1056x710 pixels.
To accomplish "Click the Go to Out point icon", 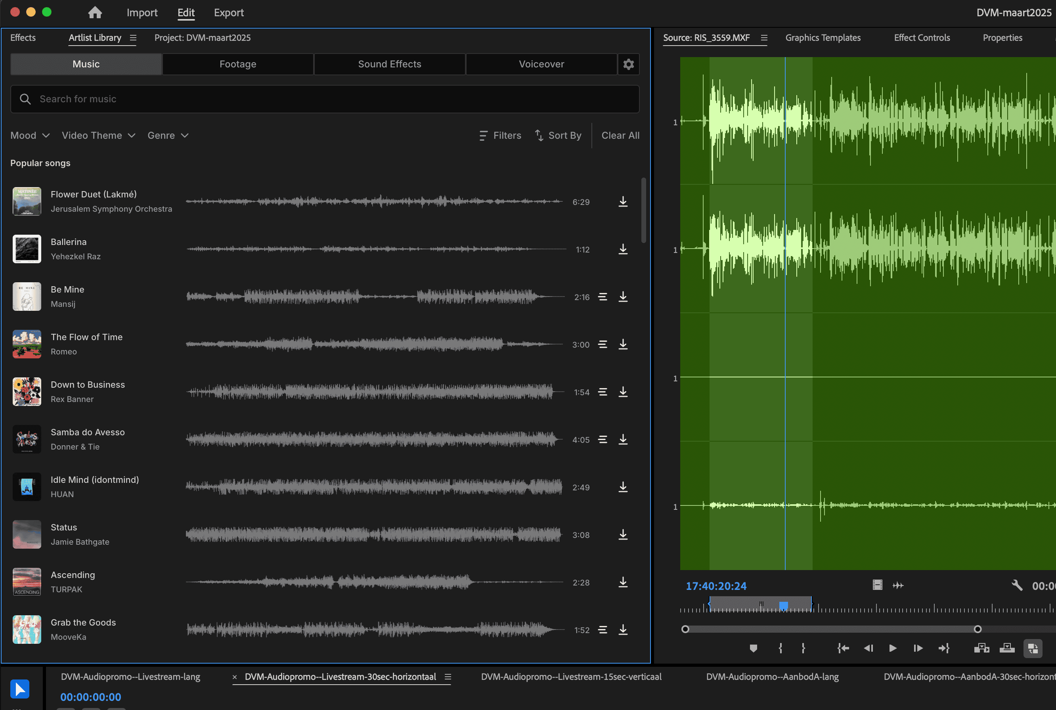I will click(944, 649).
